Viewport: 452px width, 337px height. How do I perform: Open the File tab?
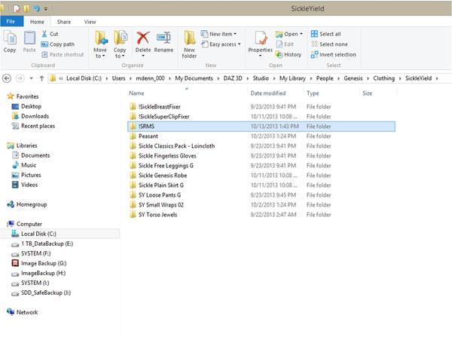click(11, 22)
